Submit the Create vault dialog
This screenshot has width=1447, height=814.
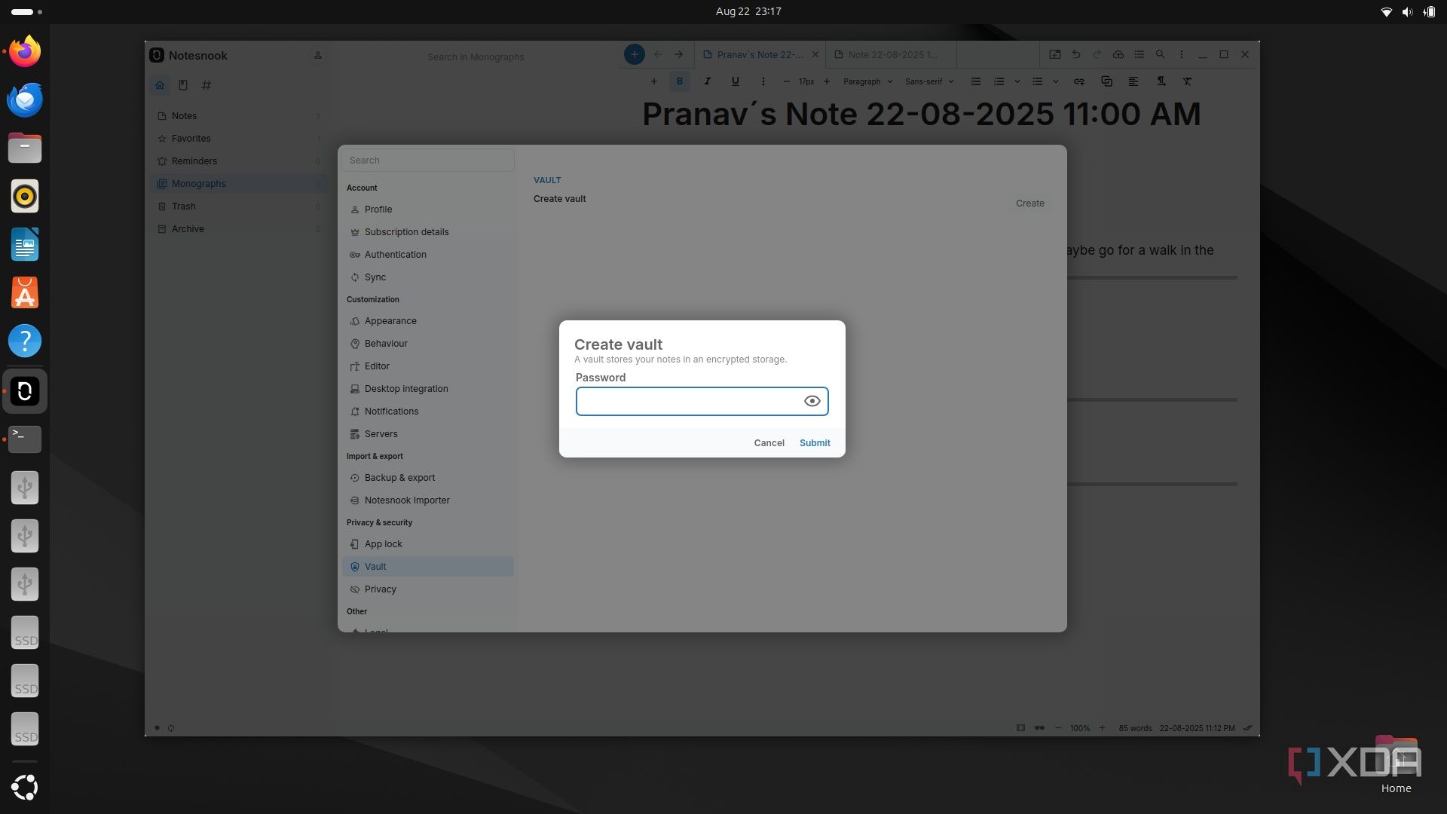coord(815,443)
